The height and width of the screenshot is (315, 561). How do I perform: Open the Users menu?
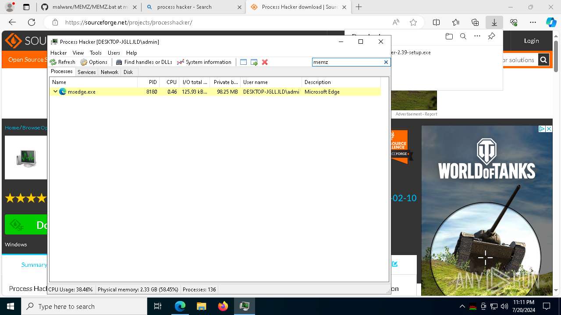pos(114,52)
